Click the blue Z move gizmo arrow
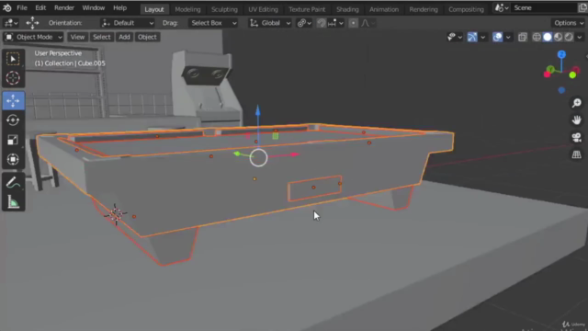This screenshot has height=331, width=588. point(257,110)
